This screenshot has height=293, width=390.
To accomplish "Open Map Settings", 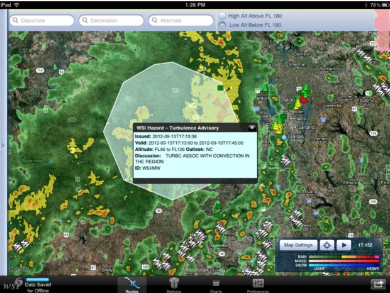I will [298, 245].
